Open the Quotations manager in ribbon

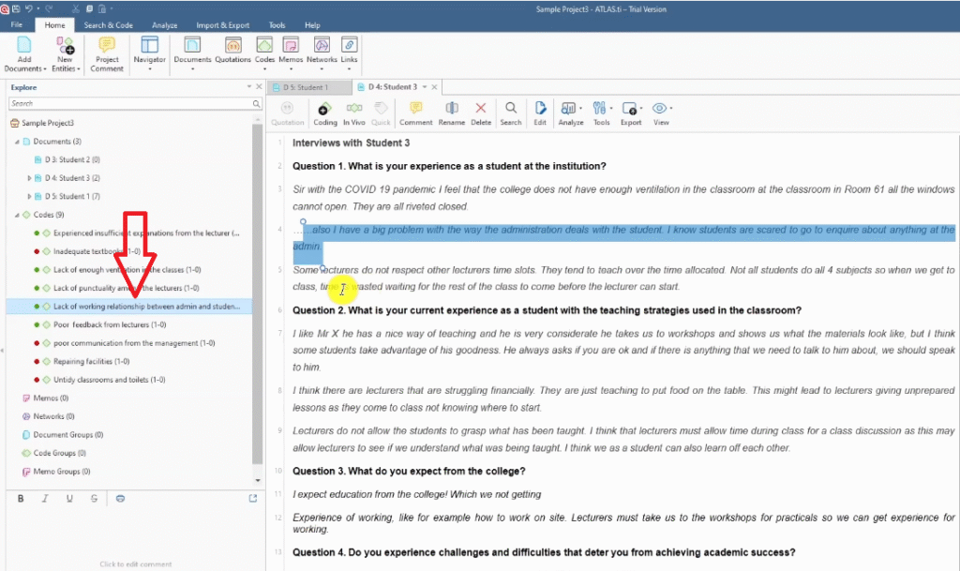tap(232, 50)
